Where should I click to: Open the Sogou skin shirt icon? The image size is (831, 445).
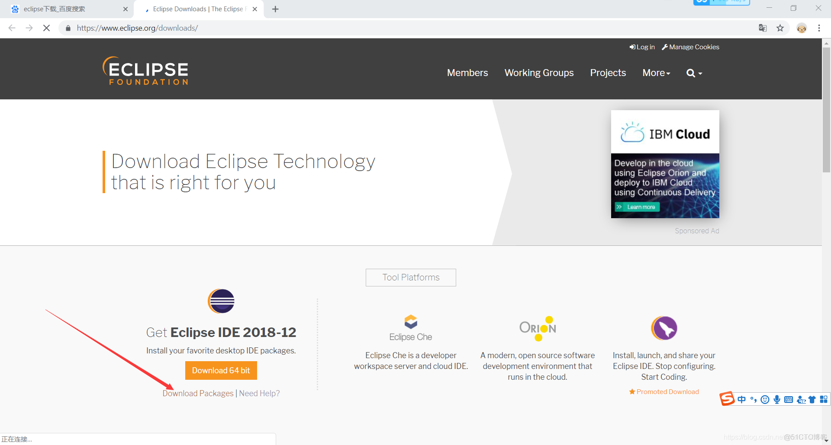tap(812, 400)
